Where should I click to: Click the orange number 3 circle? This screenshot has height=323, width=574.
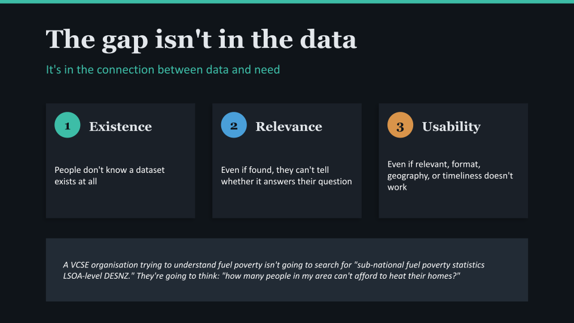click(x=400, y=126)
